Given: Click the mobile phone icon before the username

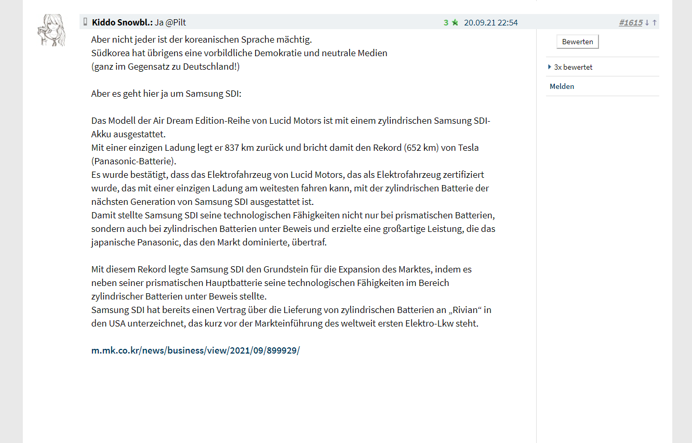Looking at the screenshot, I should [x=85, y=22].
